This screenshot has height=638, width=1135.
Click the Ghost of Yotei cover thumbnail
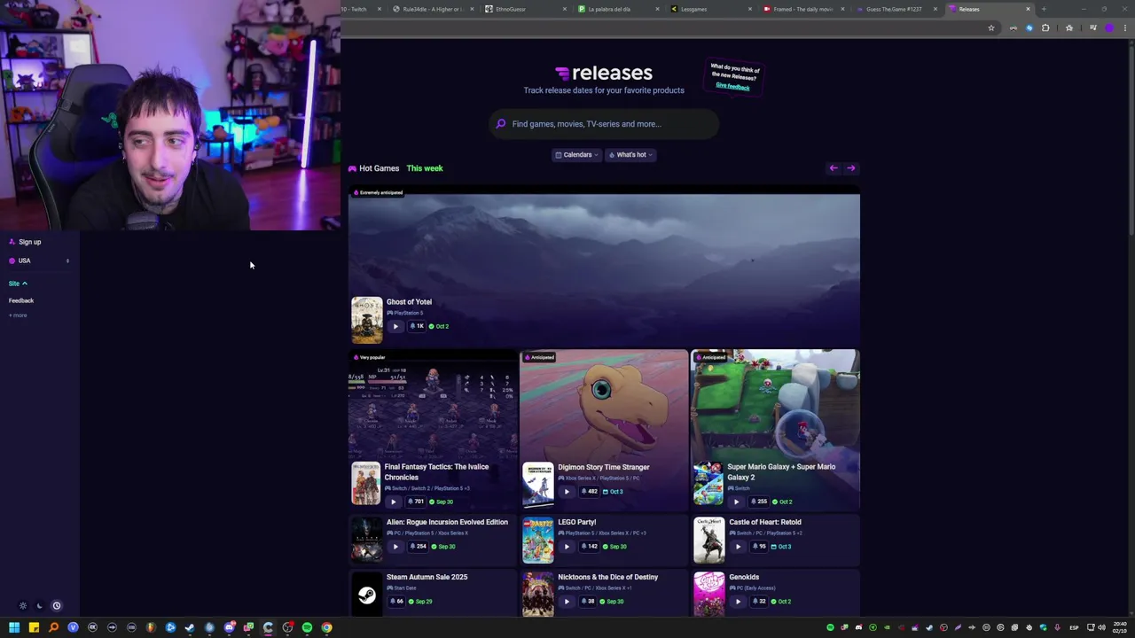(367, 320)
